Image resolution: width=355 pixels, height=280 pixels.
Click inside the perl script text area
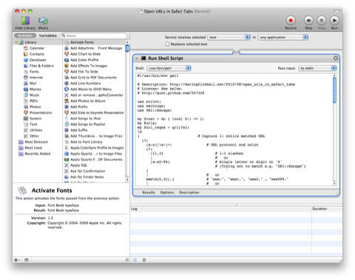[234, 130]
